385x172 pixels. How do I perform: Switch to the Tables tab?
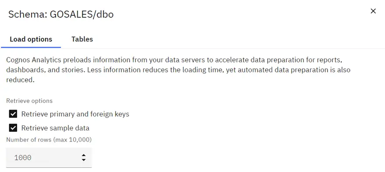pyautogui.click(x=82, y=39)
